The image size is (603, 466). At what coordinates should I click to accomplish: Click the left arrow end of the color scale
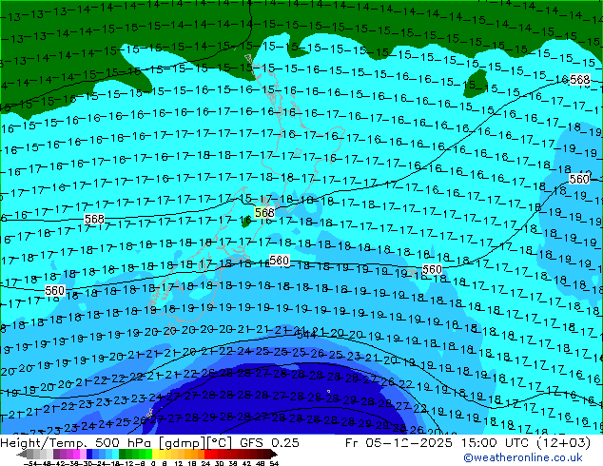point(22,455)
